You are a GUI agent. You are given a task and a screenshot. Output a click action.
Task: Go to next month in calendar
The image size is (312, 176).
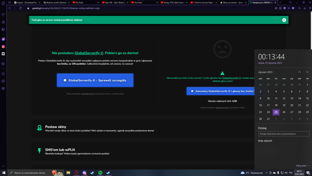(x=307, y=72)
